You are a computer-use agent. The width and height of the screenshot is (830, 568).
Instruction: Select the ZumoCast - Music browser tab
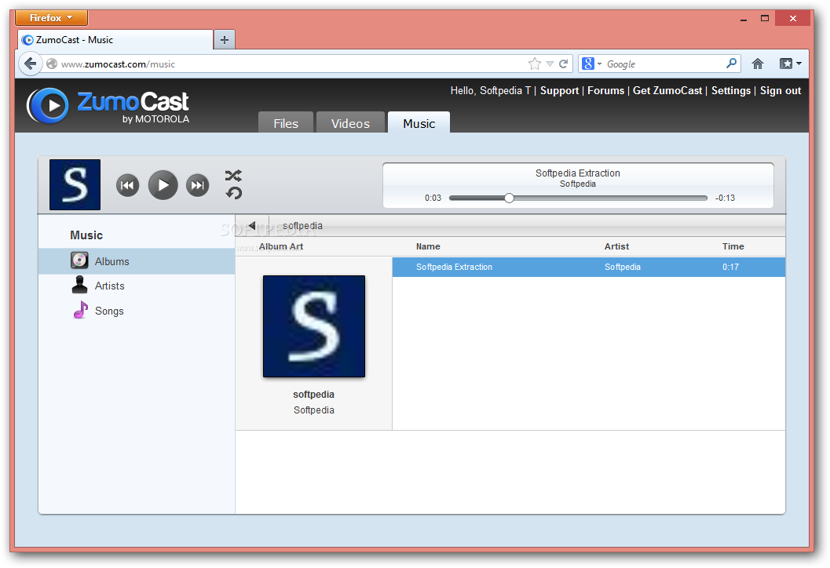(115, 40)
